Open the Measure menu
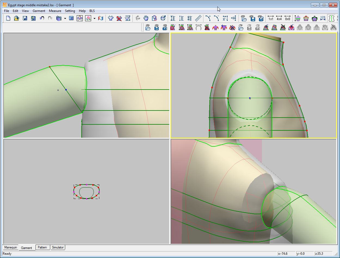Screen dimensions: 340x258 coord(55,11)
